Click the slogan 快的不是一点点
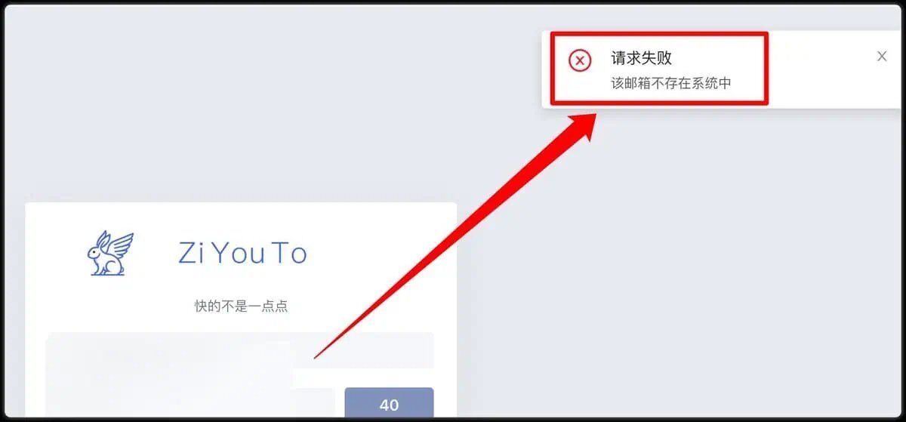This screenshot has height=422, width=906. pyautogui.click(x=242, y=306)
